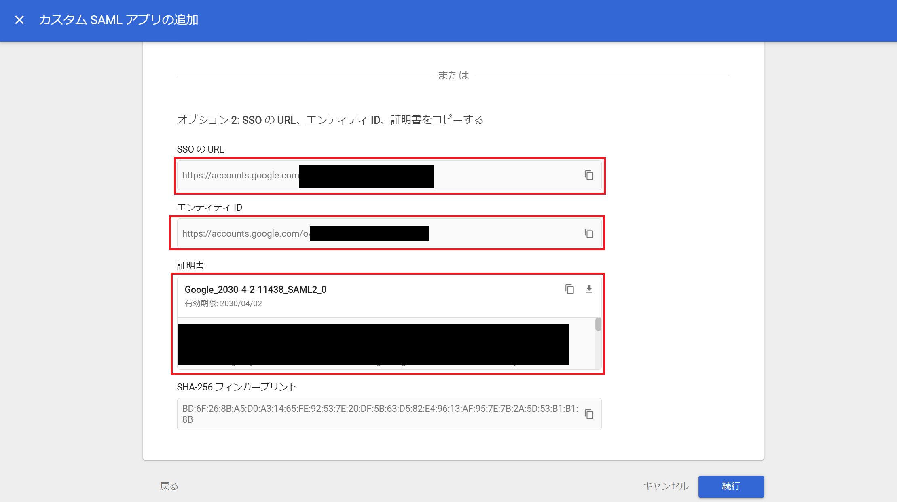
Task: Click the certificate name Google_2030-4-2-11438_SAML2_0
Action: tap(255, 290)
